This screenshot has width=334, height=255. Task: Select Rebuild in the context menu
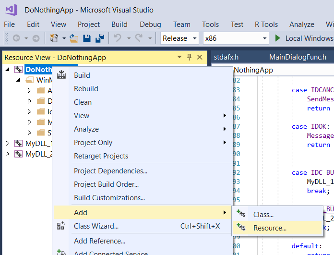point(142,89)
